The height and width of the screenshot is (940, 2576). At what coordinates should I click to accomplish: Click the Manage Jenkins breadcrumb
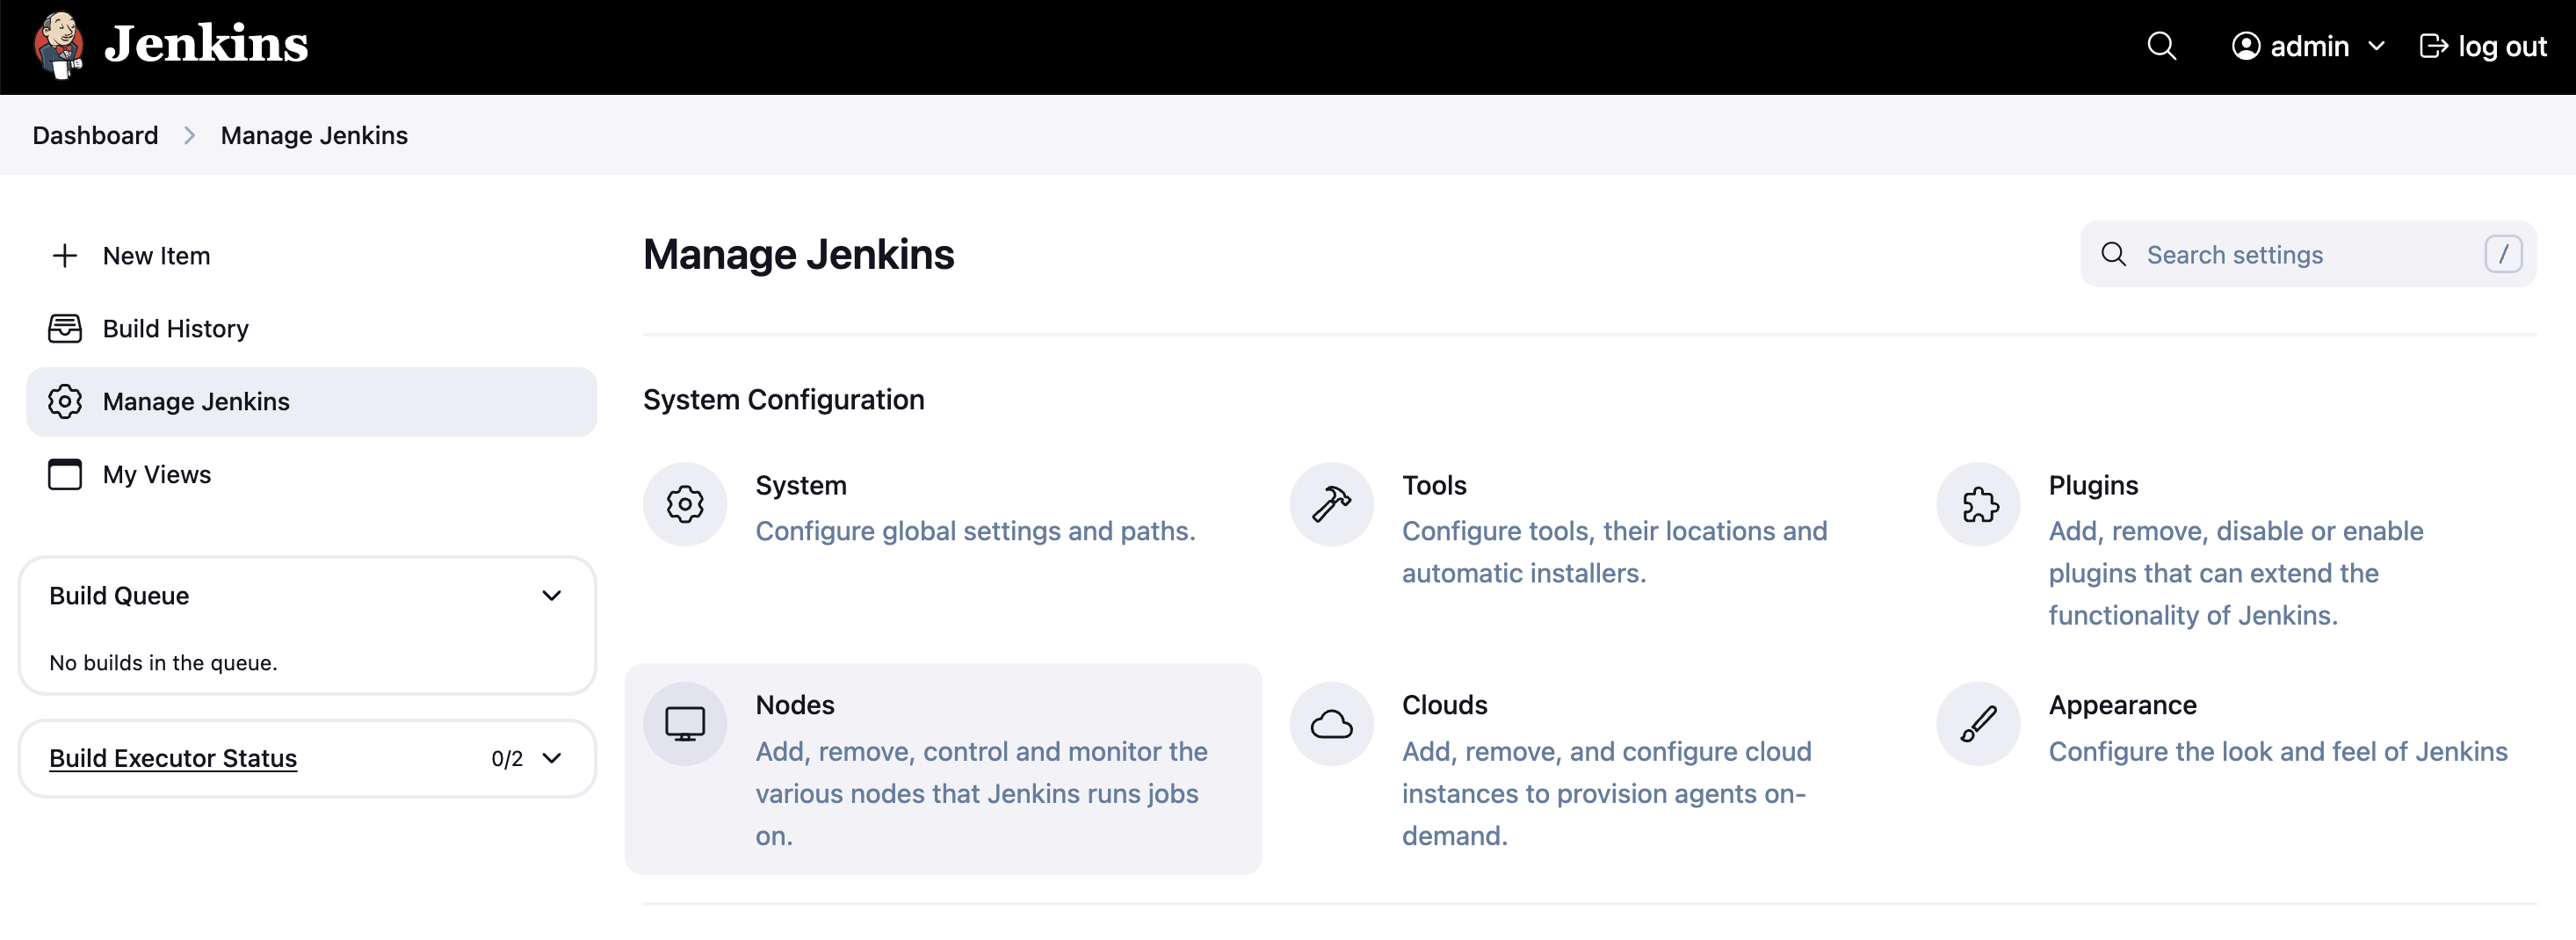click(314, 135)
